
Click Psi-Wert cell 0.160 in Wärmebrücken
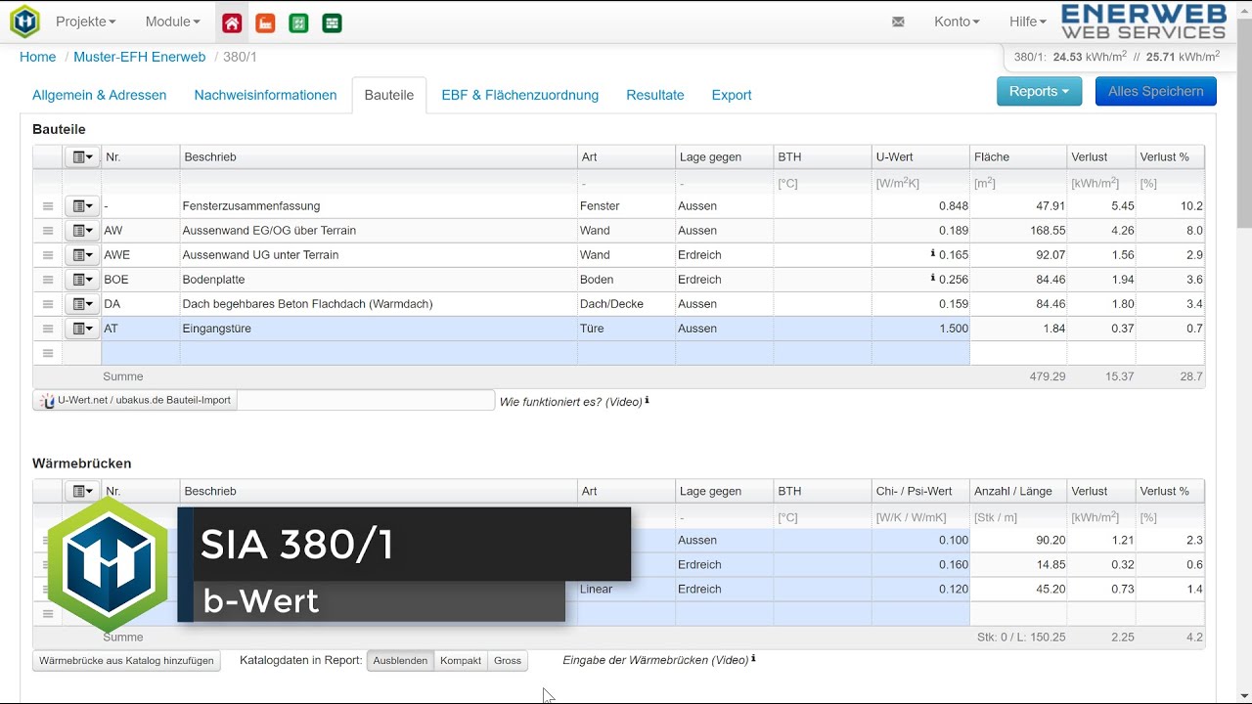point(920,564)
